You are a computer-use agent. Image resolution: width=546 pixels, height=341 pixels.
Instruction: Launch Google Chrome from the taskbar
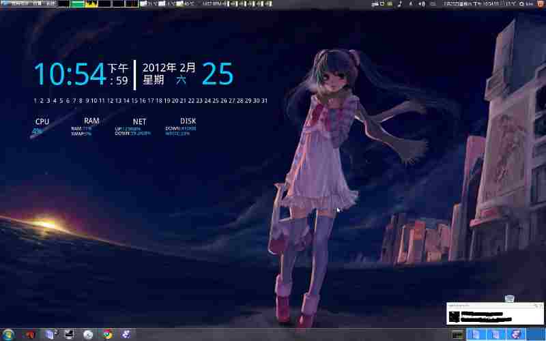click(108, 335)
